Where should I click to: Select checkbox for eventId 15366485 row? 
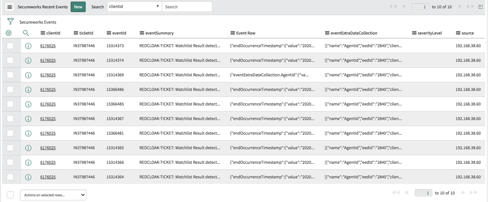click(10, 104)
